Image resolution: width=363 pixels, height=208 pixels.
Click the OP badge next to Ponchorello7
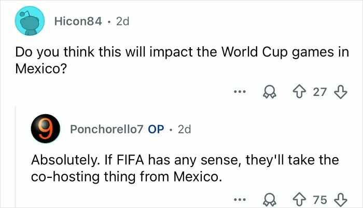[x=156, y=130]
